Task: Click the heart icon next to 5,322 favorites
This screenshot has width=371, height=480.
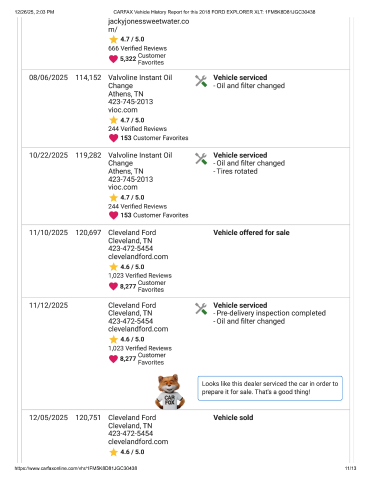Action: 113,59
